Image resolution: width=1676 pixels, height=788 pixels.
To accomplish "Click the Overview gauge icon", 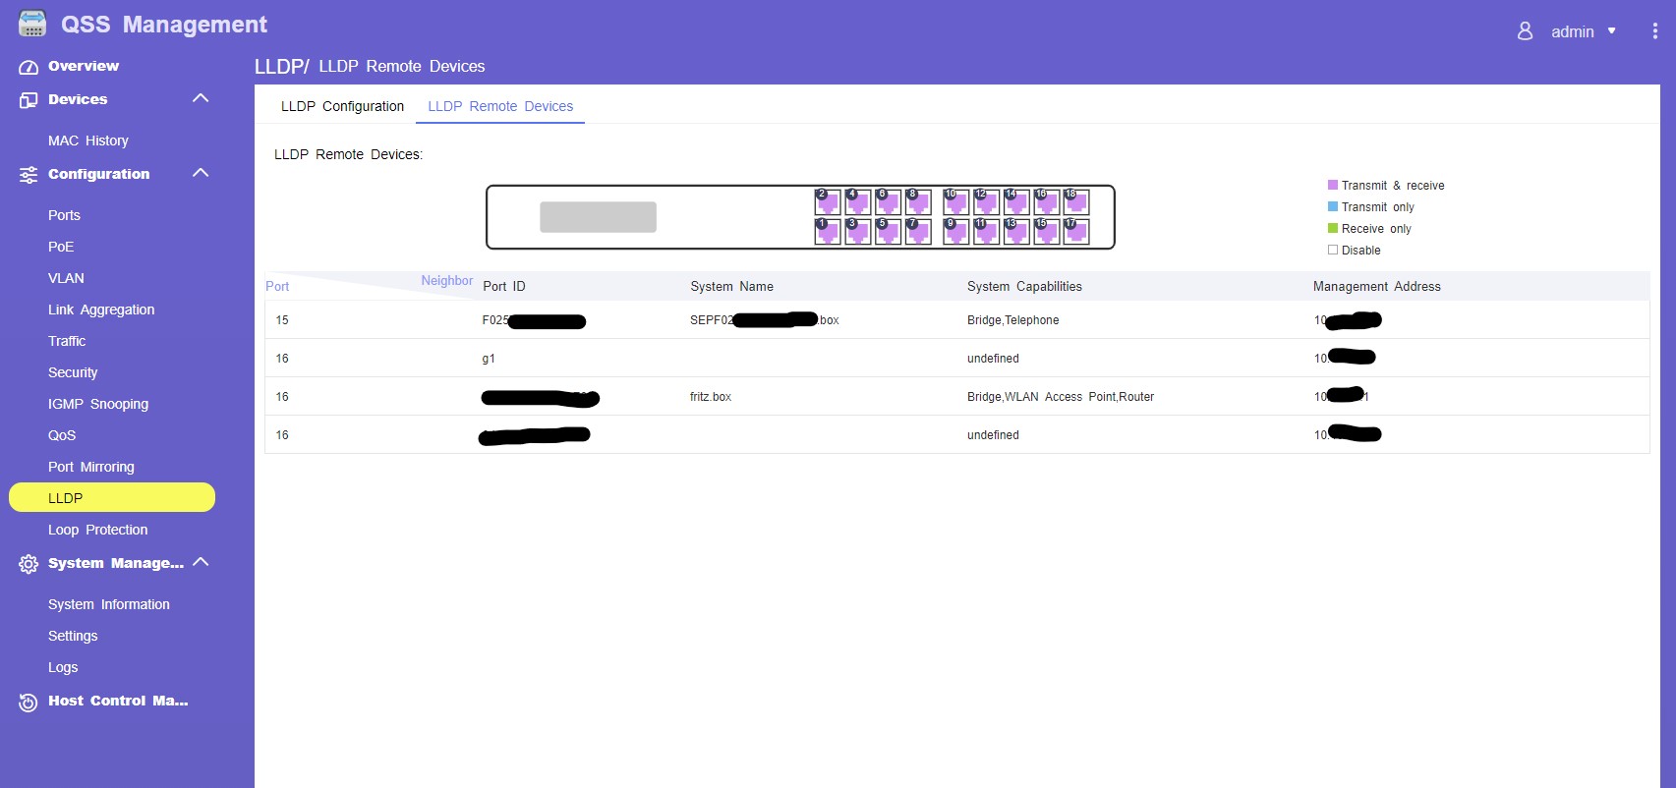I will pyautogui.click(x=29, y=67).
